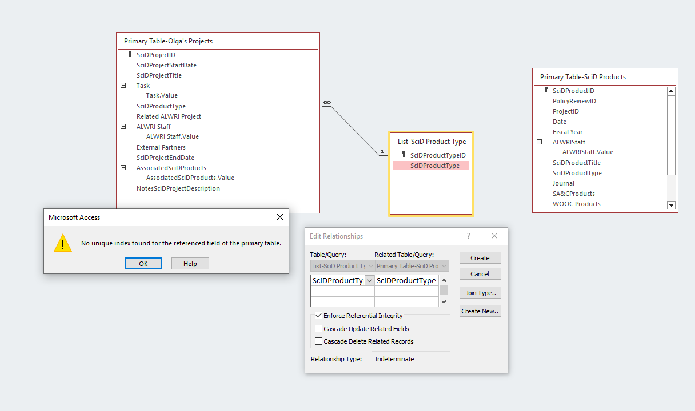Confirm the error by clicking OK
The height and width of the screenshot is (411, 695).
[x=143, y=264]
